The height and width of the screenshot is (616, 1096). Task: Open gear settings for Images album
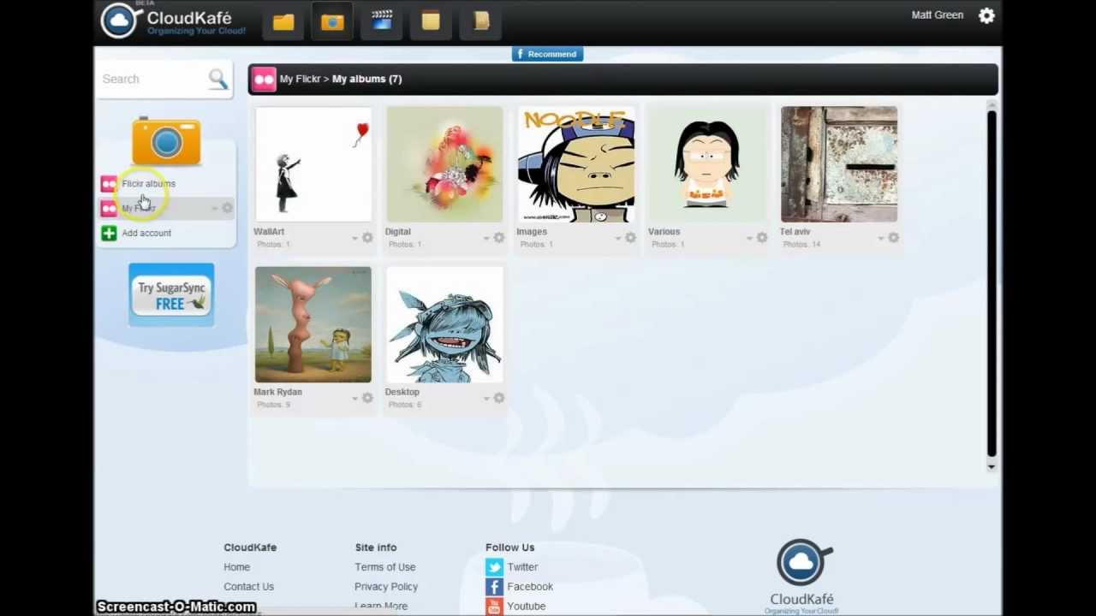[x=630, y=238]
